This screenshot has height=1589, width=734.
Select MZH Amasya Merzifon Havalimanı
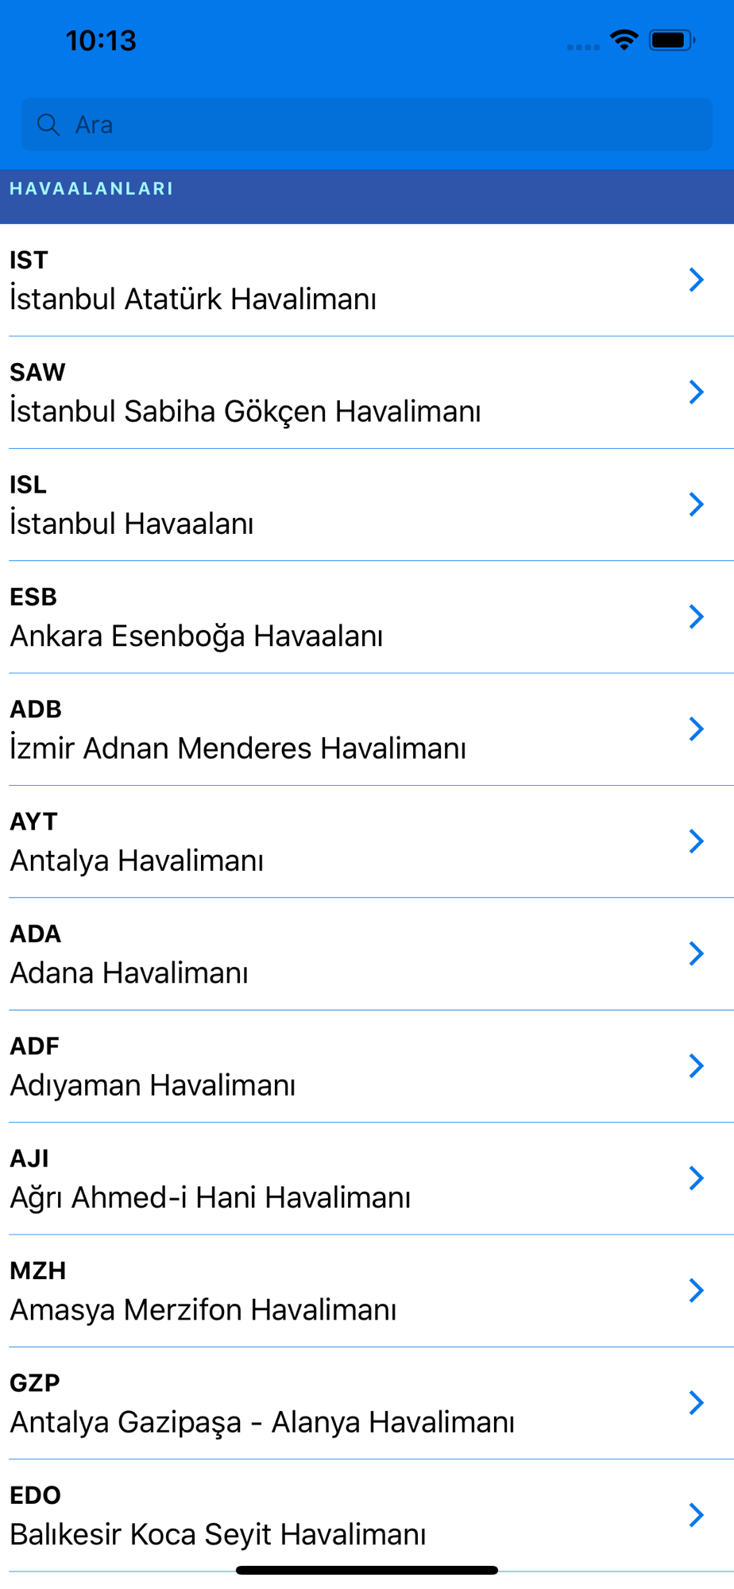[x=367, y=1290]
